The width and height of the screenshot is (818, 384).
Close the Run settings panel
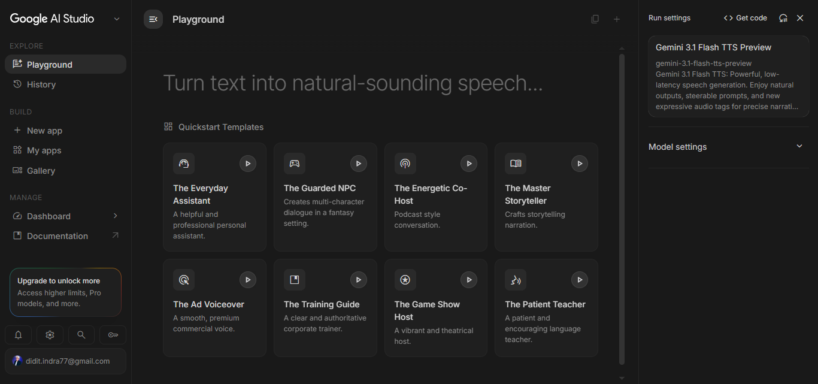click(x=800, y=18)
